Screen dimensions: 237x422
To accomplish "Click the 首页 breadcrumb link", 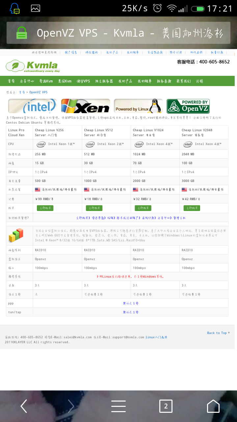I will [22, 92].
